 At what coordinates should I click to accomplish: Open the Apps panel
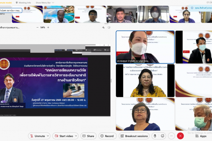(x=201, y=136)
